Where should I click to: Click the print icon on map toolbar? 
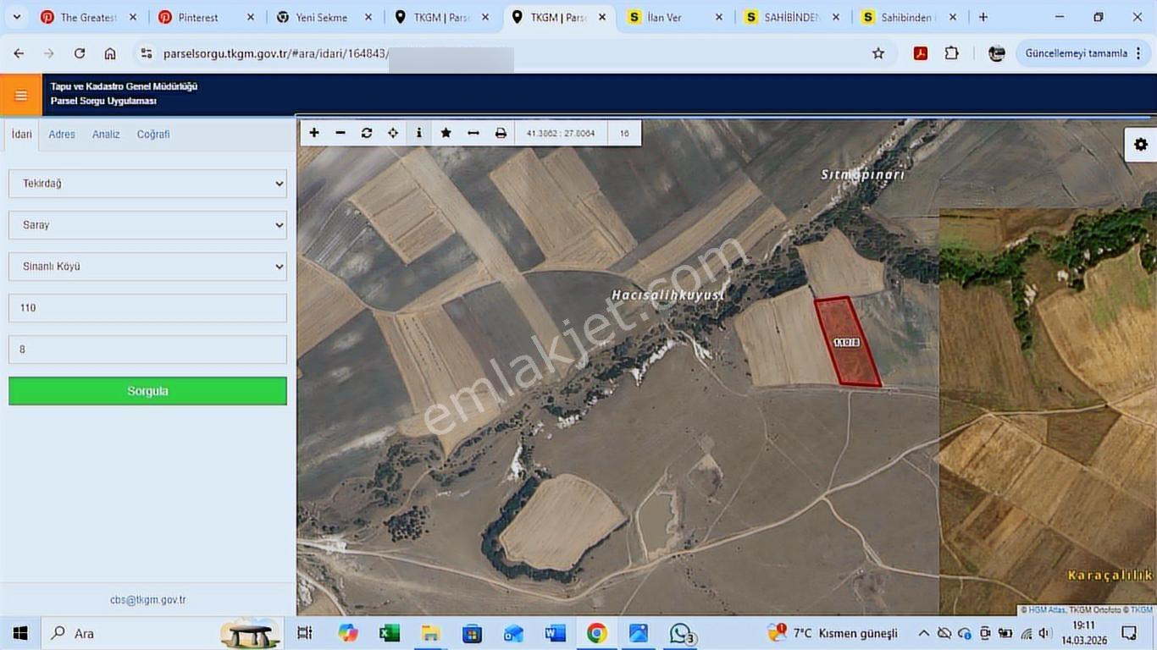501,133
